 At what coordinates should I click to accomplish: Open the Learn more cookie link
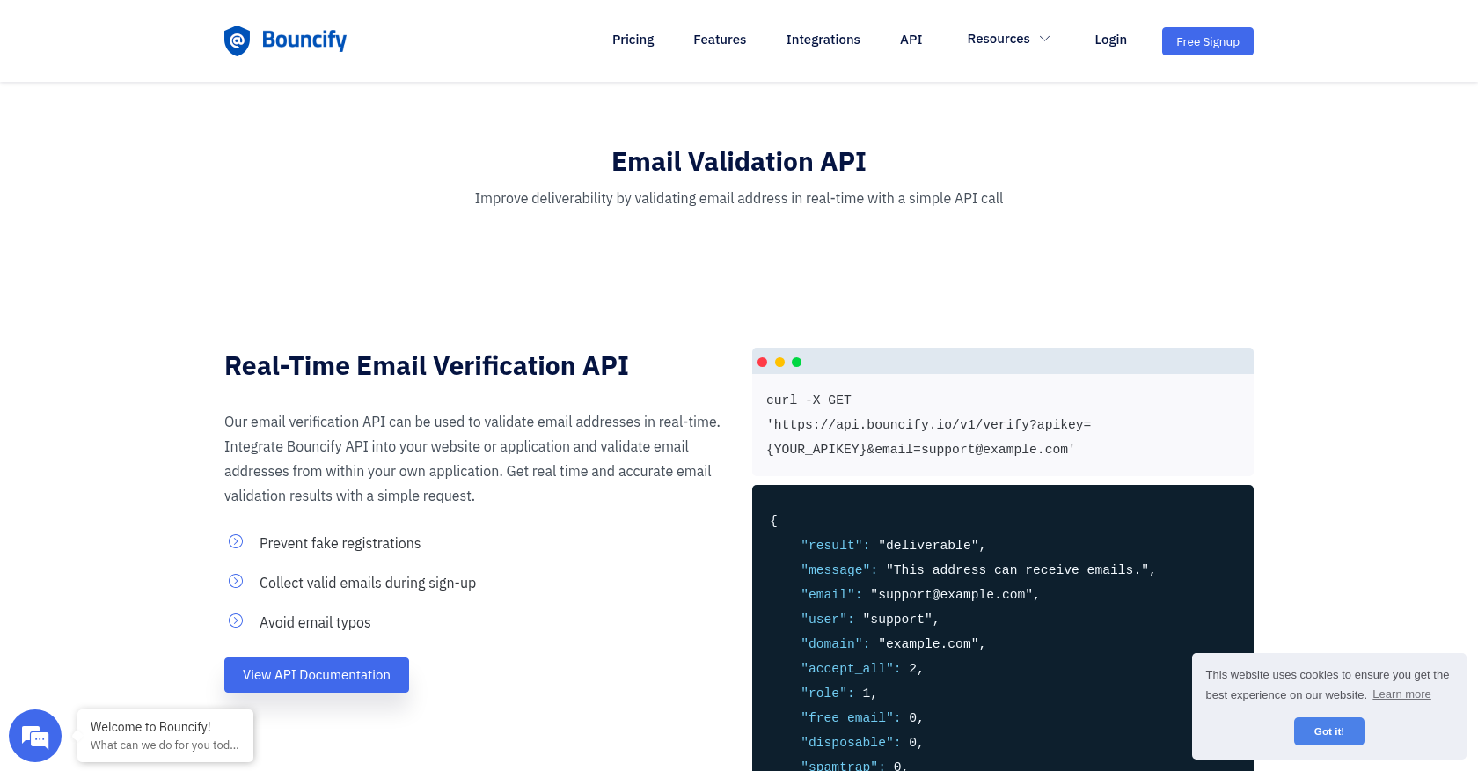[1401, 694]
